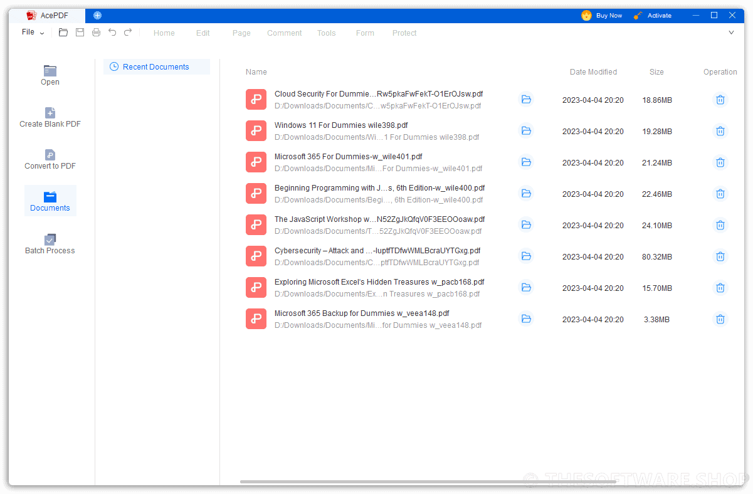
Task: Open Microsoft 365 Backup for Dummies w_veea148.pdf
Action: click(x=362, y=313)
